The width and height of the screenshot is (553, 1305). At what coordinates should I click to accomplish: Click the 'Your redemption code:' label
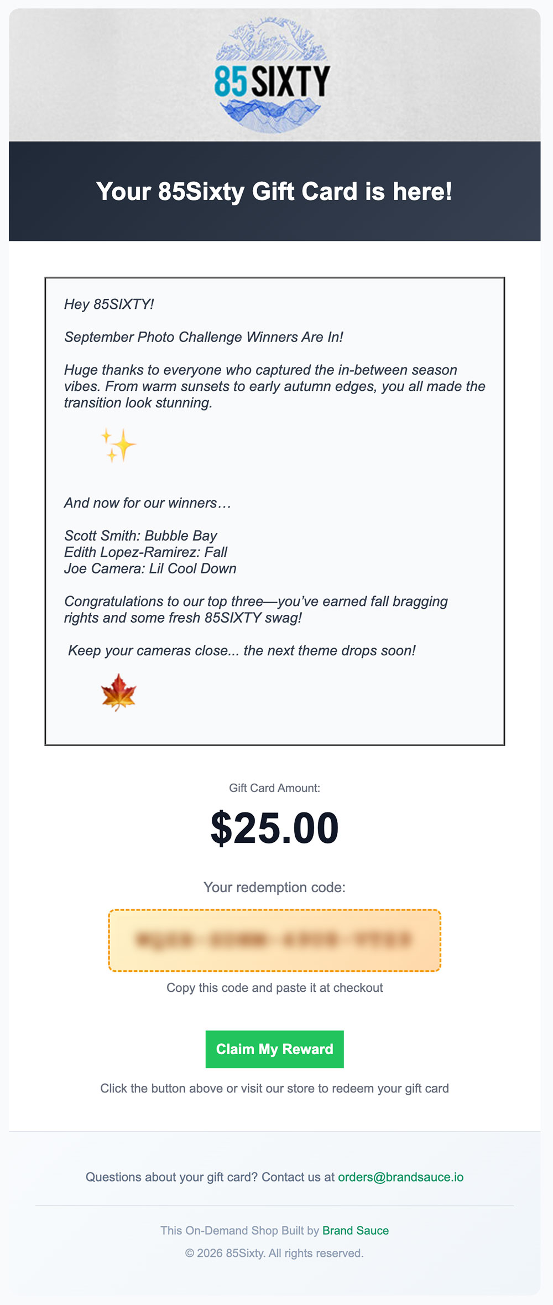click(274, 887)
